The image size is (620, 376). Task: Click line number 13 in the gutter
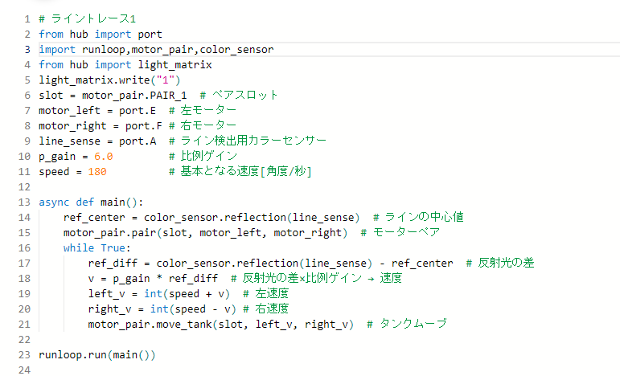[24, 202]
